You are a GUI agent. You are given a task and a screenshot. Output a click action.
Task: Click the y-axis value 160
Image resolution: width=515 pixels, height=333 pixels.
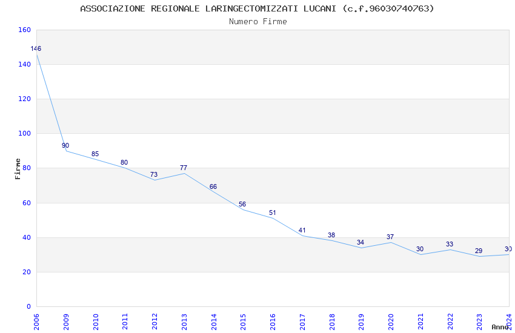(25, 30)
